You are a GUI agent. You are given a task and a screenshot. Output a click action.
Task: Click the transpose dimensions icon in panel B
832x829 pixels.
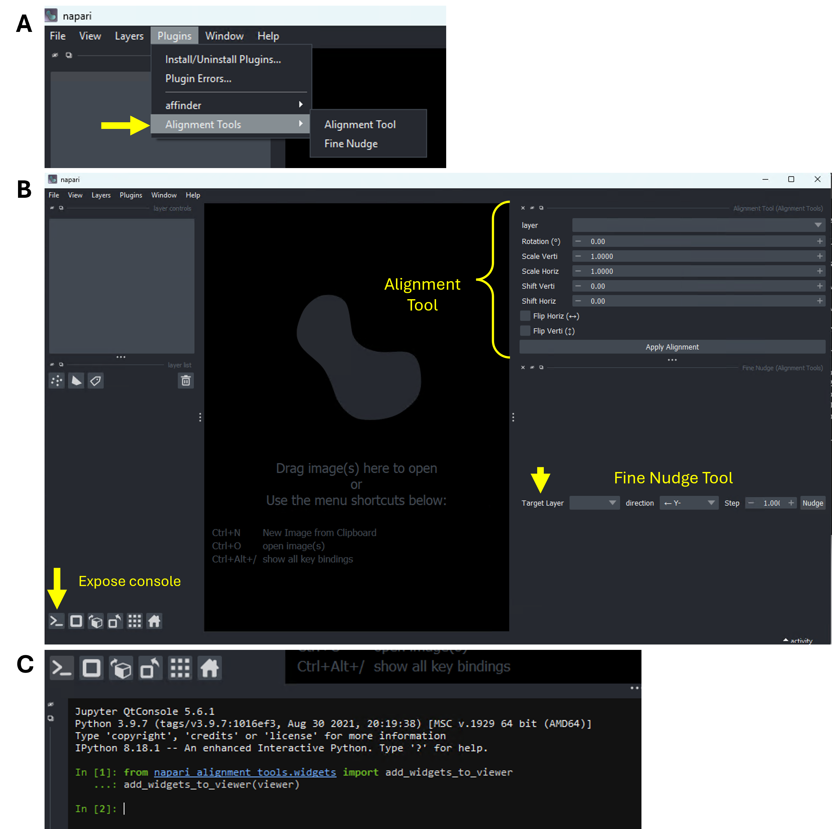click(115, 621)
